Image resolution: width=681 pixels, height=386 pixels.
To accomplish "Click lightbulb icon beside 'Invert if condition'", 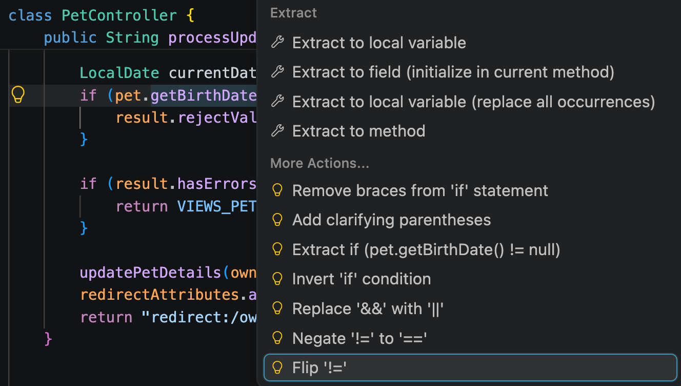I will point(277,279).
